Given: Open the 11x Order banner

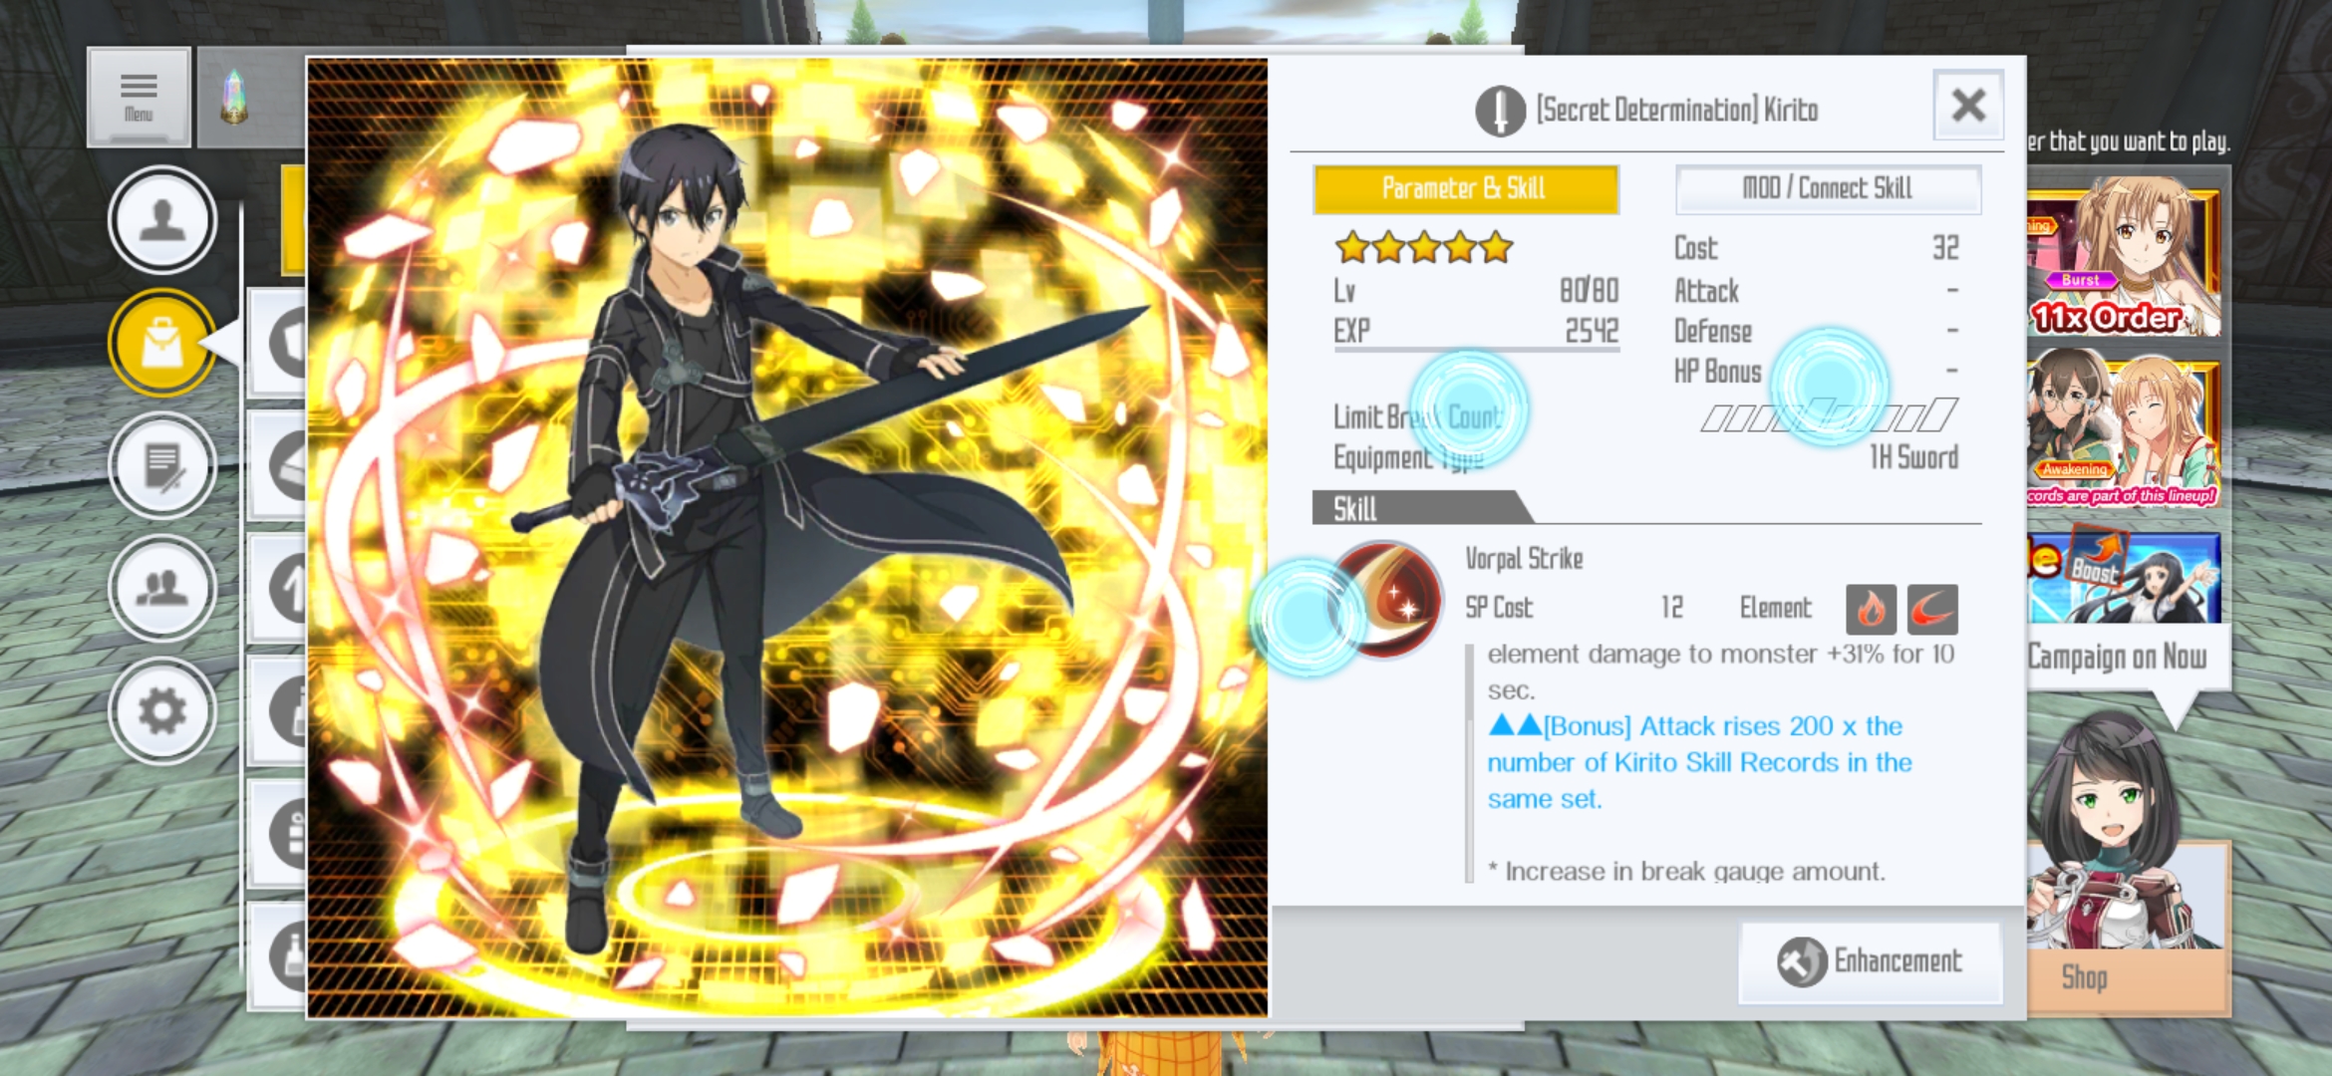Looking at the screenshot, I should click(2124, 261).
